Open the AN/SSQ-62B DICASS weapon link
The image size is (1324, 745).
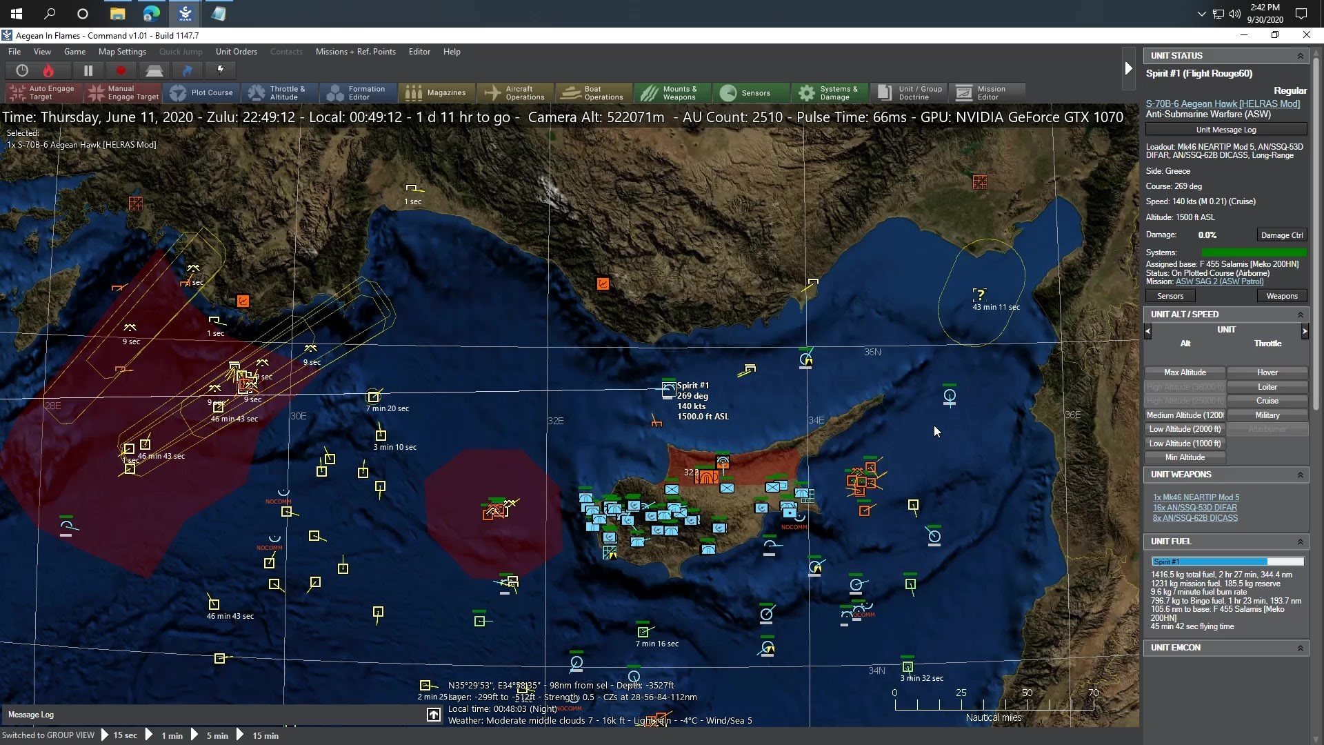1195,518
